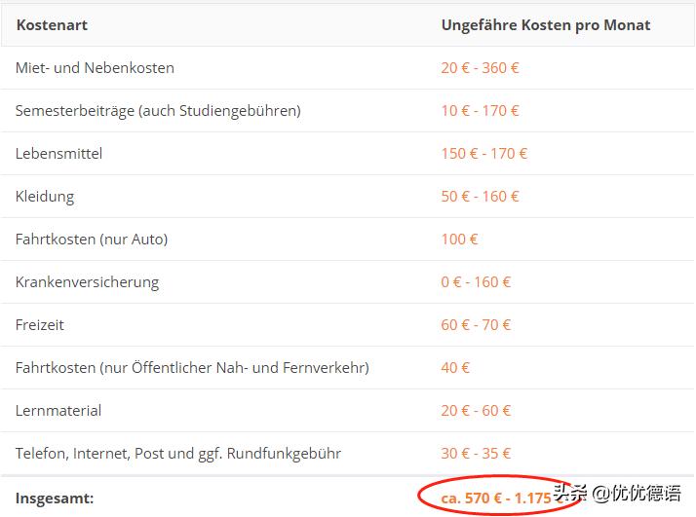
Task: Click the 100 € cost value
Action: pos(459,240)
